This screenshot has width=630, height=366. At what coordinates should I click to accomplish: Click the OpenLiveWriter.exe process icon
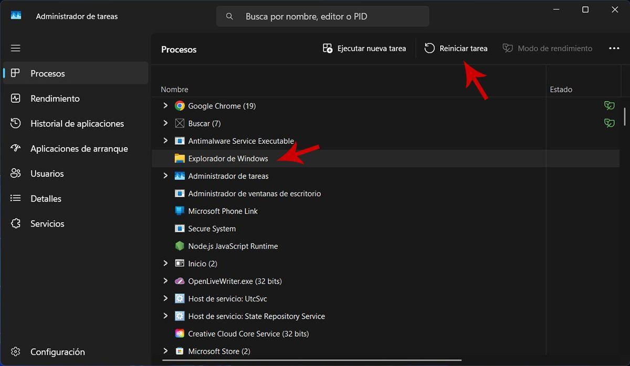coord(180,281)
